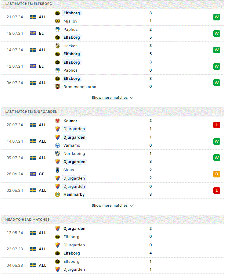228x275 pixels.
Task: Click the Sirius team crest icon
Action: click(57, 170)
